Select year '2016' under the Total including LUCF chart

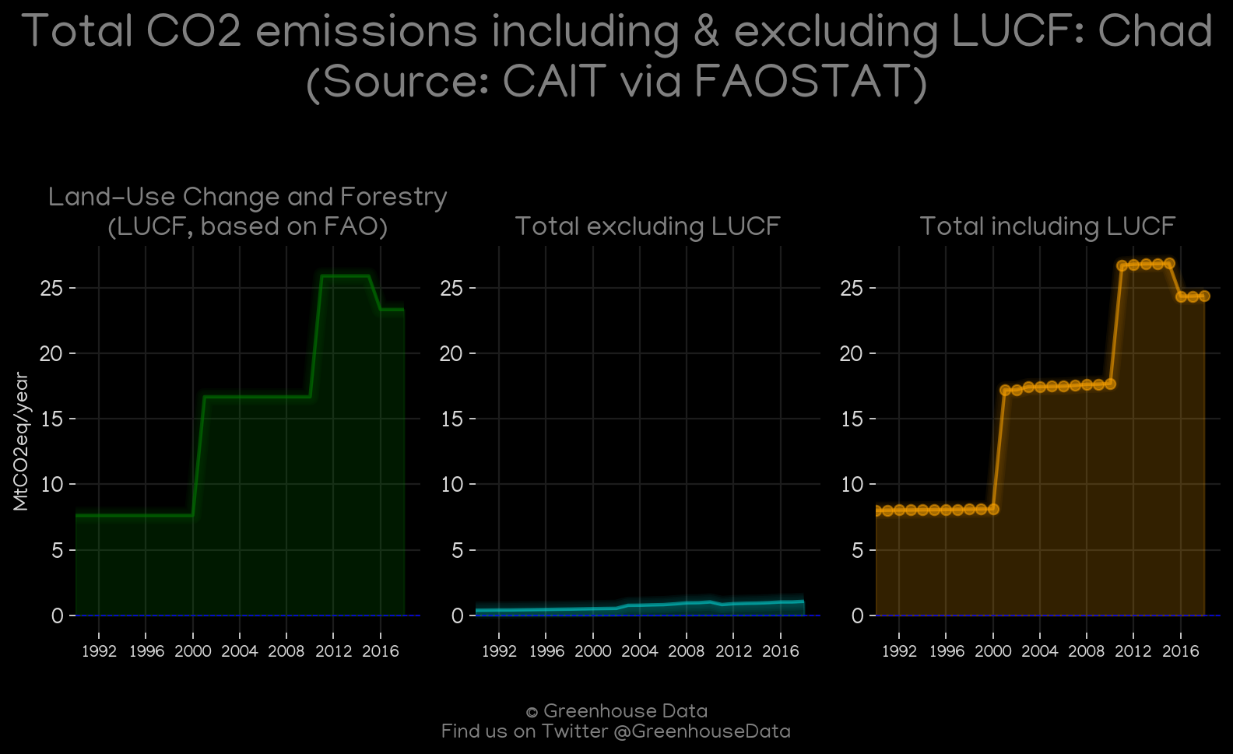click(1181, 651)
